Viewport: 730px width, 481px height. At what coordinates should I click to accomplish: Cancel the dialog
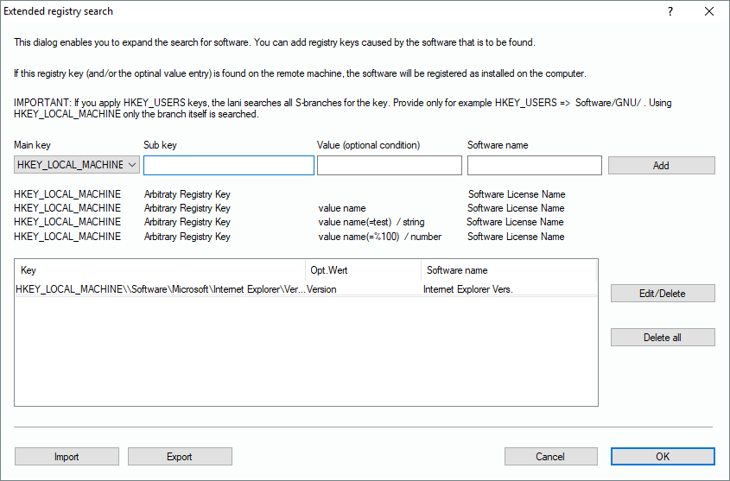coord(550,457)
